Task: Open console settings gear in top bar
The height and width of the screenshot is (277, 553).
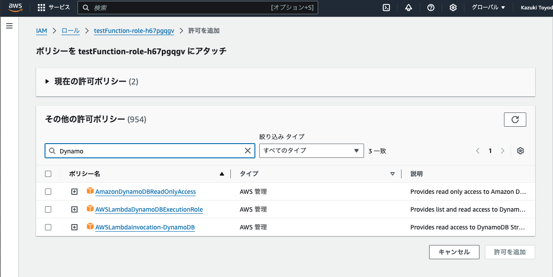Action: click(453, 8)
